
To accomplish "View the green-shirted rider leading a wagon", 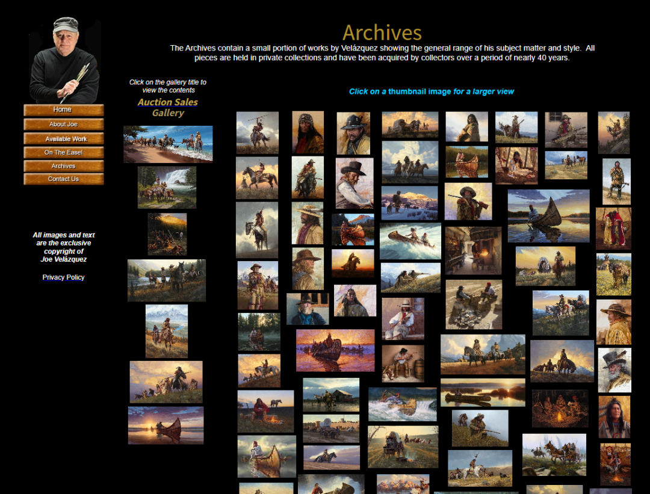I will 545,266.
